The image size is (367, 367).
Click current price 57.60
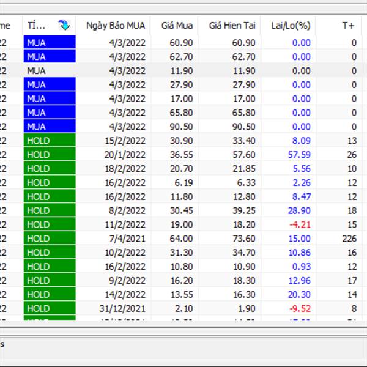coord(244,155)
